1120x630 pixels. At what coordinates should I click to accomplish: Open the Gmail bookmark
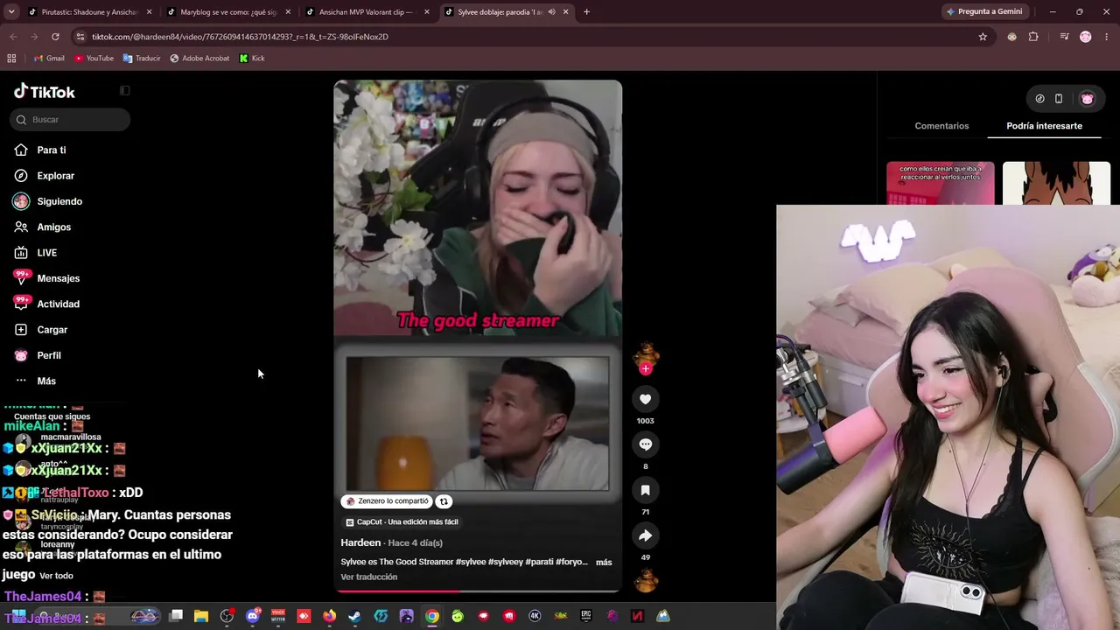pos(49,59)
